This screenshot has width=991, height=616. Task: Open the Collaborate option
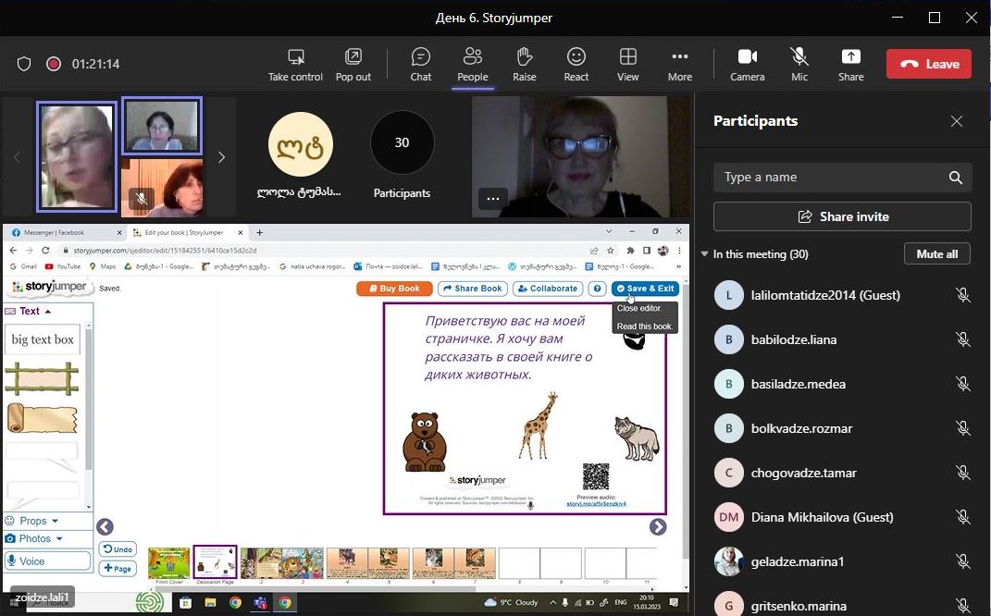548,289
